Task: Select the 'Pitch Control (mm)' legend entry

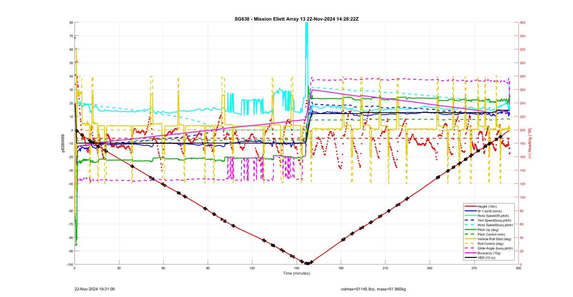Action: pos(492,234)
